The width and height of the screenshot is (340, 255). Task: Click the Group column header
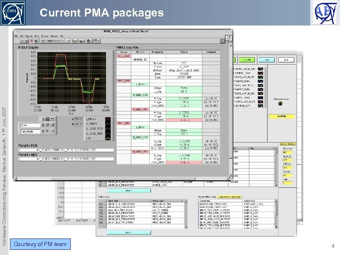pos(124,52)
